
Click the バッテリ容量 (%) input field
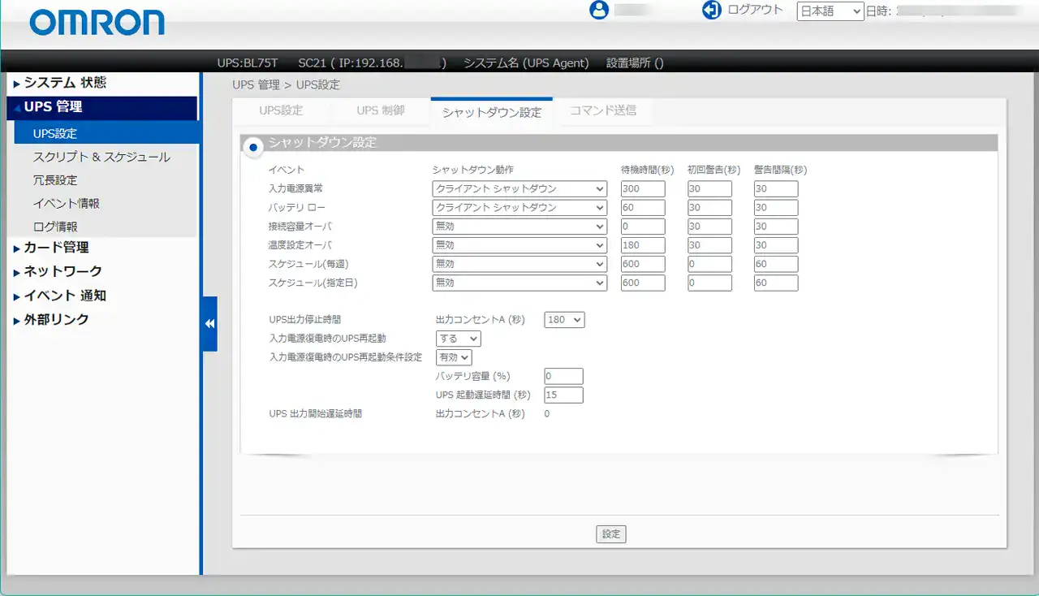pyautogui.click(x=563, y=376)
